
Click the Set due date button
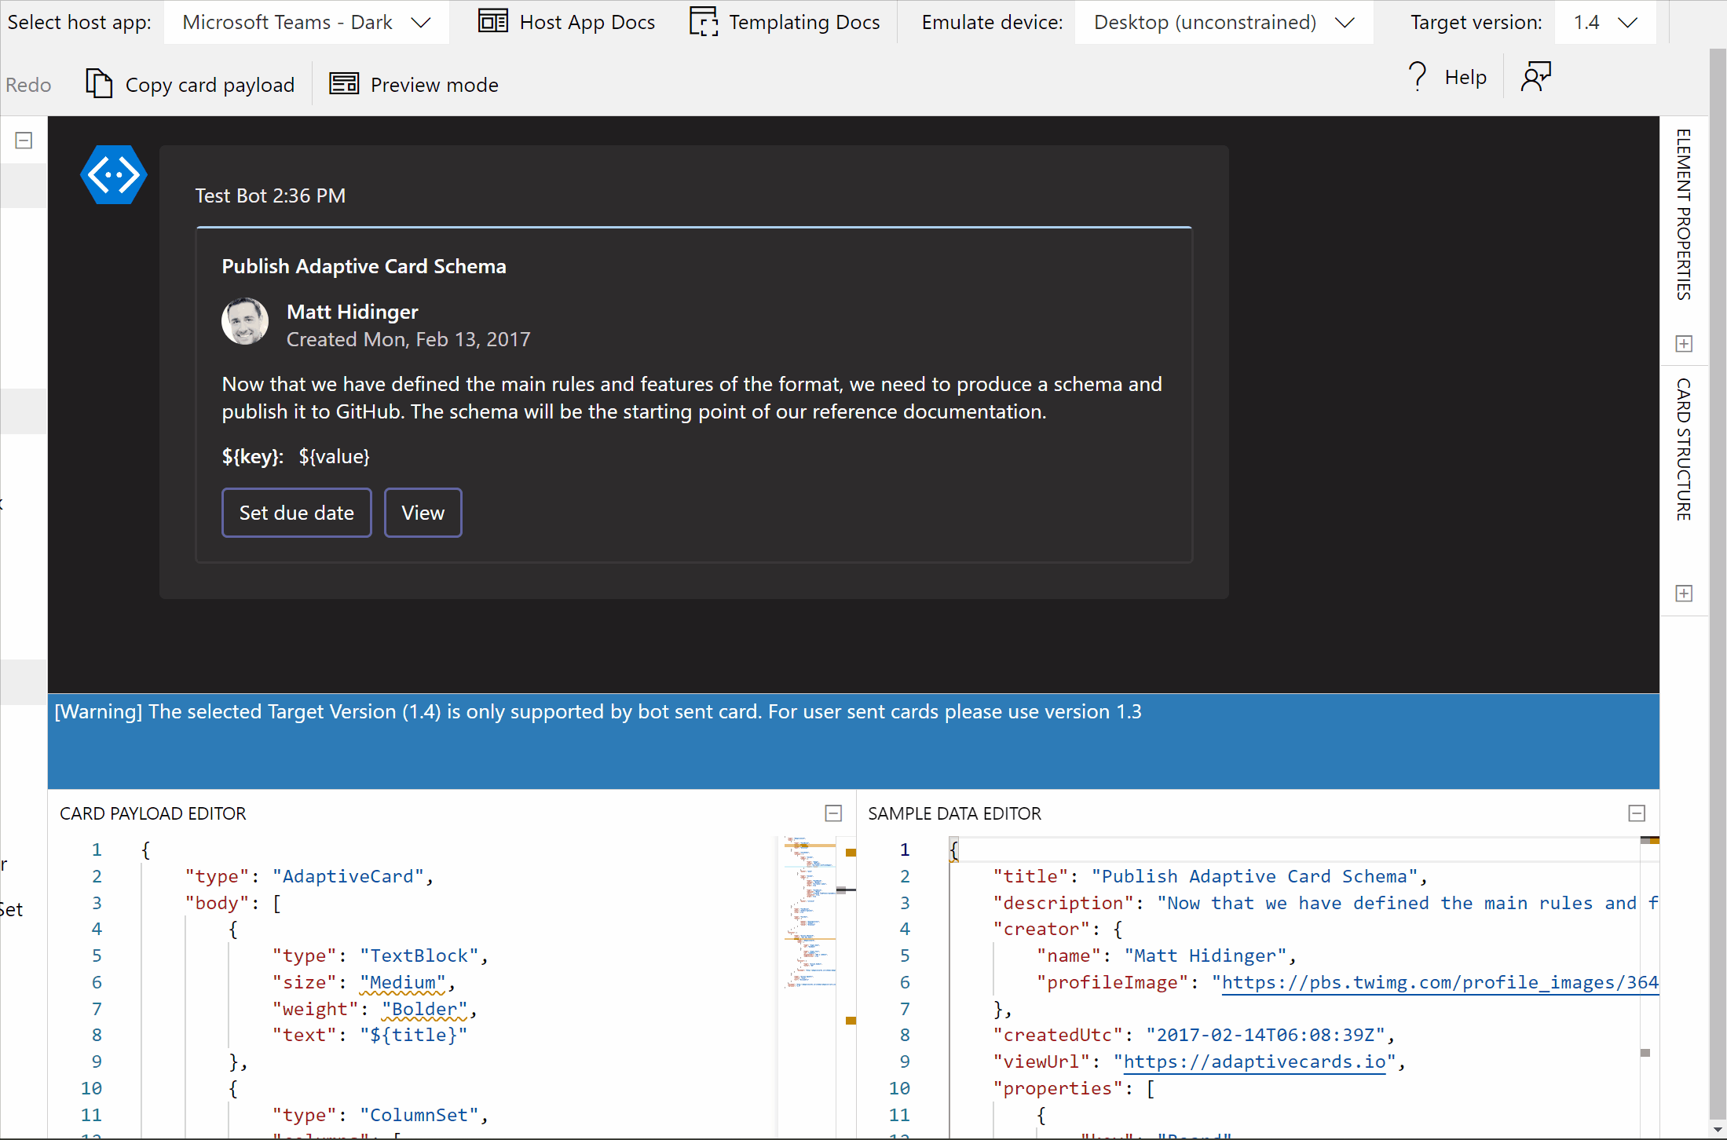pos(296,512)
